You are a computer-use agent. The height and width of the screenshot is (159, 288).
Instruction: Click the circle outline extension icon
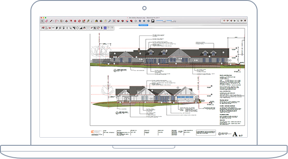[x=78, y=28]
